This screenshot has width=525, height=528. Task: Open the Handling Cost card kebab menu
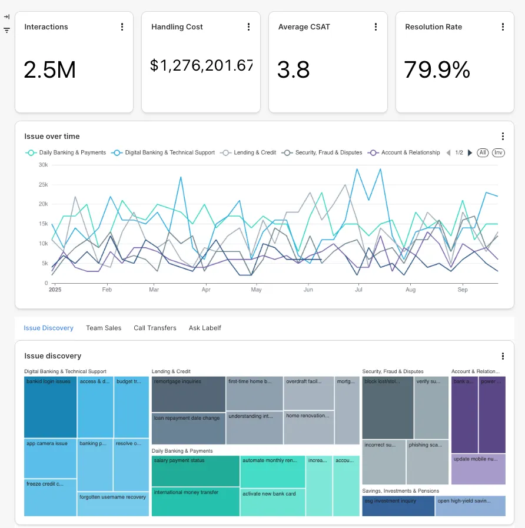click(248, 27)
